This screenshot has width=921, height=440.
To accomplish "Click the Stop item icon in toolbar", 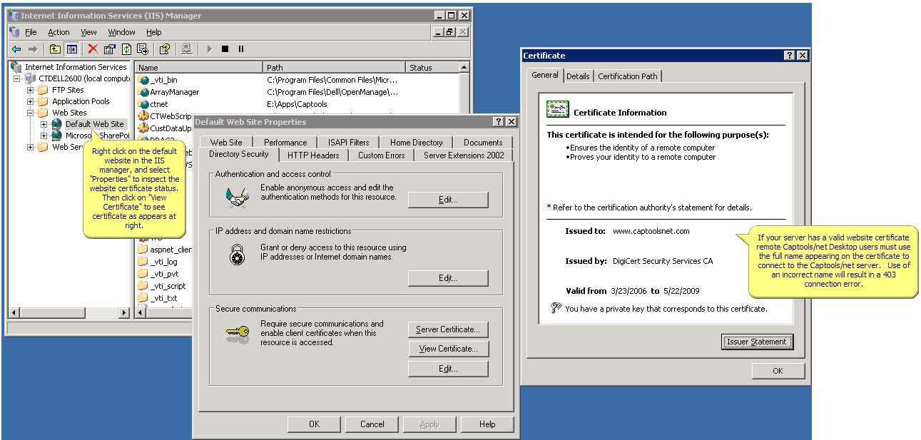I will pos(225,49).
